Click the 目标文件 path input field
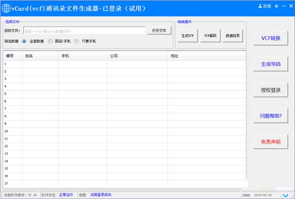Image resolution: width=295 pixels, height=199 pixels. (x=84, y=30)
